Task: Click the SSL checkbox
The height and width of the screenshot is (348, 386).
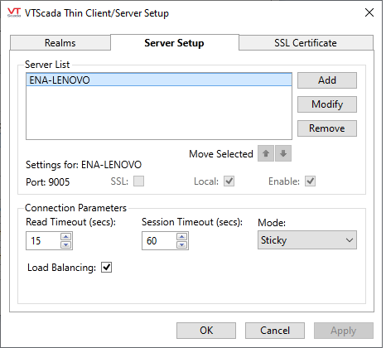Action: coord(138,181)
